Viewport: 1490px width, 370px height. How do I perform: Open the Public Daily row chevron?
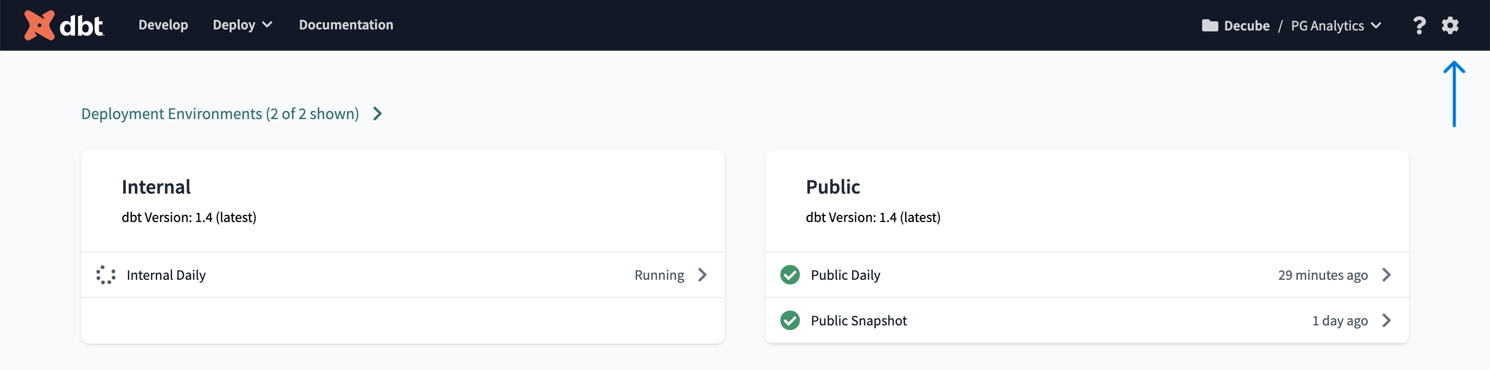pos(1387,275)
